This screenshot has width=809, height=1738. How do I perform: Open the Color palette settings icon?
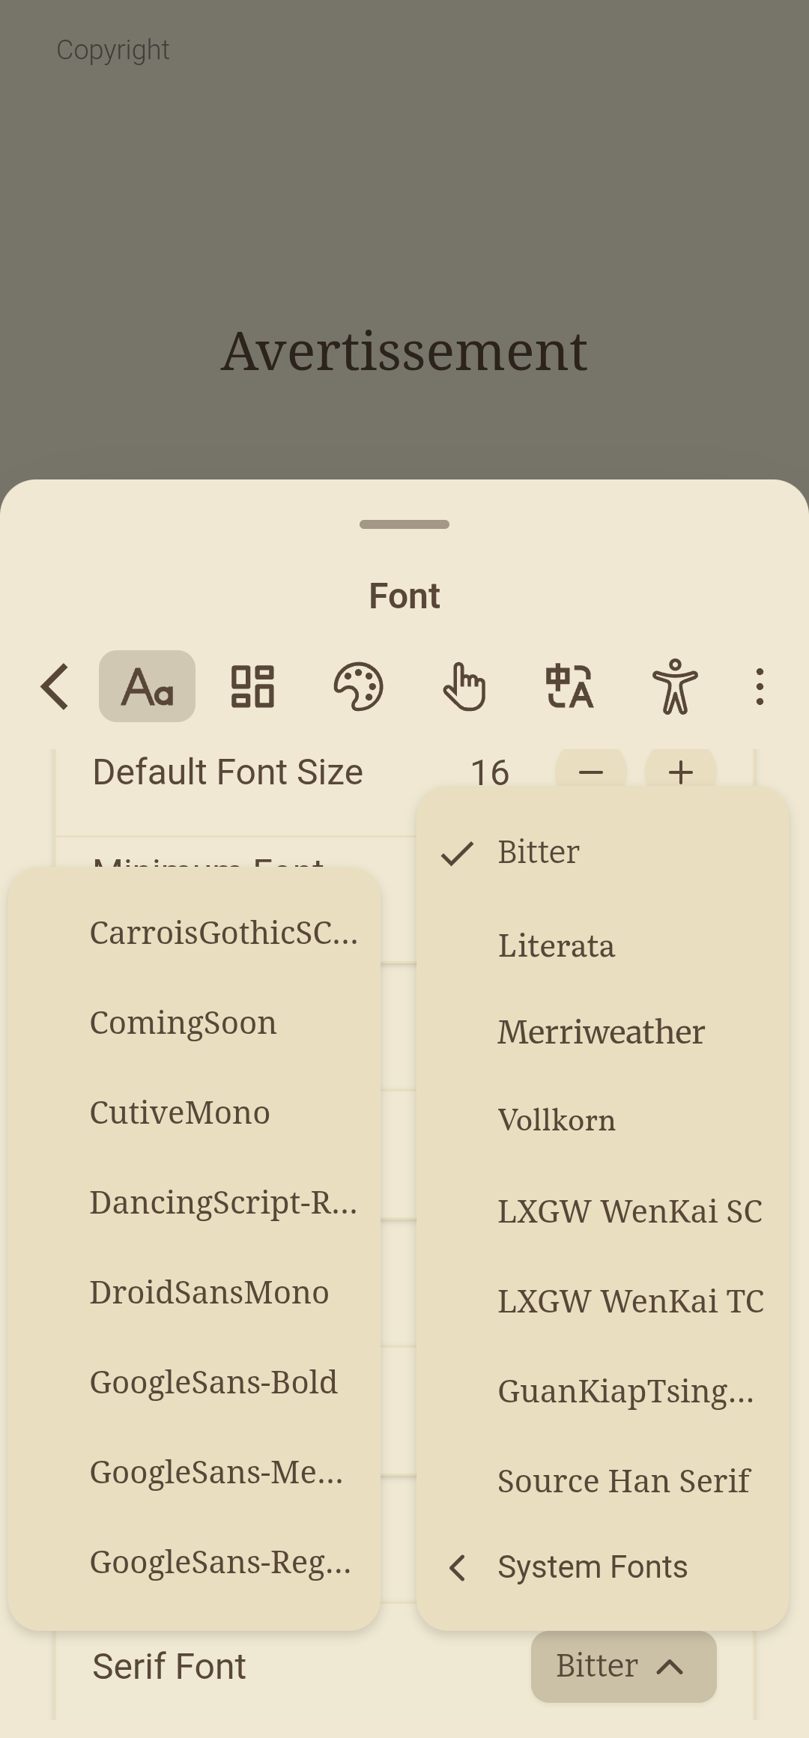(358, 686)
